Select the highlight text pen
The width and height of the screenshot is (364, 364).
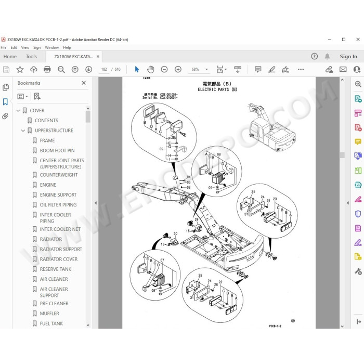pos(271,69)
